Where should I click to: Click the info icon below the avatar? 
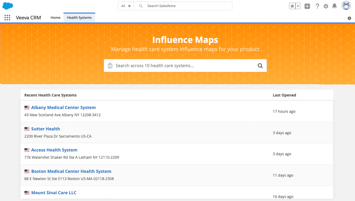click(x=349, y=18)
